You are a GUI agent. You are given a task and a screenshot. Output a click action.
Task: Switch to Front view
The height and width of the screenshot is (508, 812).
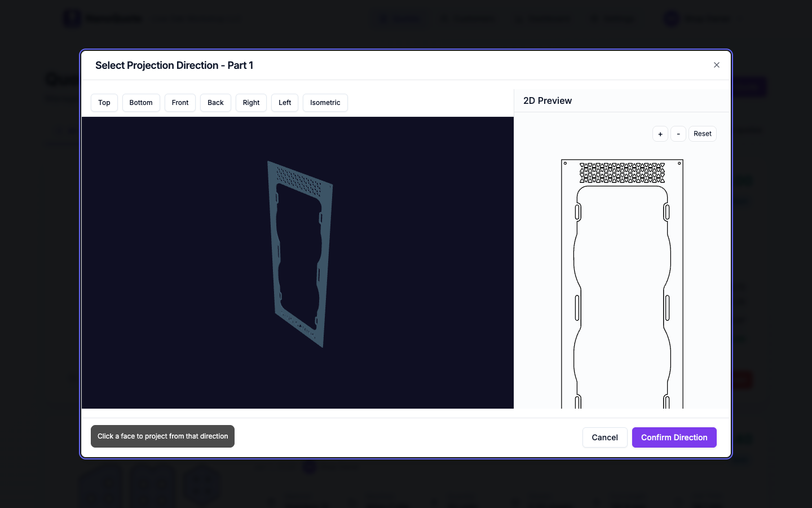point(180,103)
